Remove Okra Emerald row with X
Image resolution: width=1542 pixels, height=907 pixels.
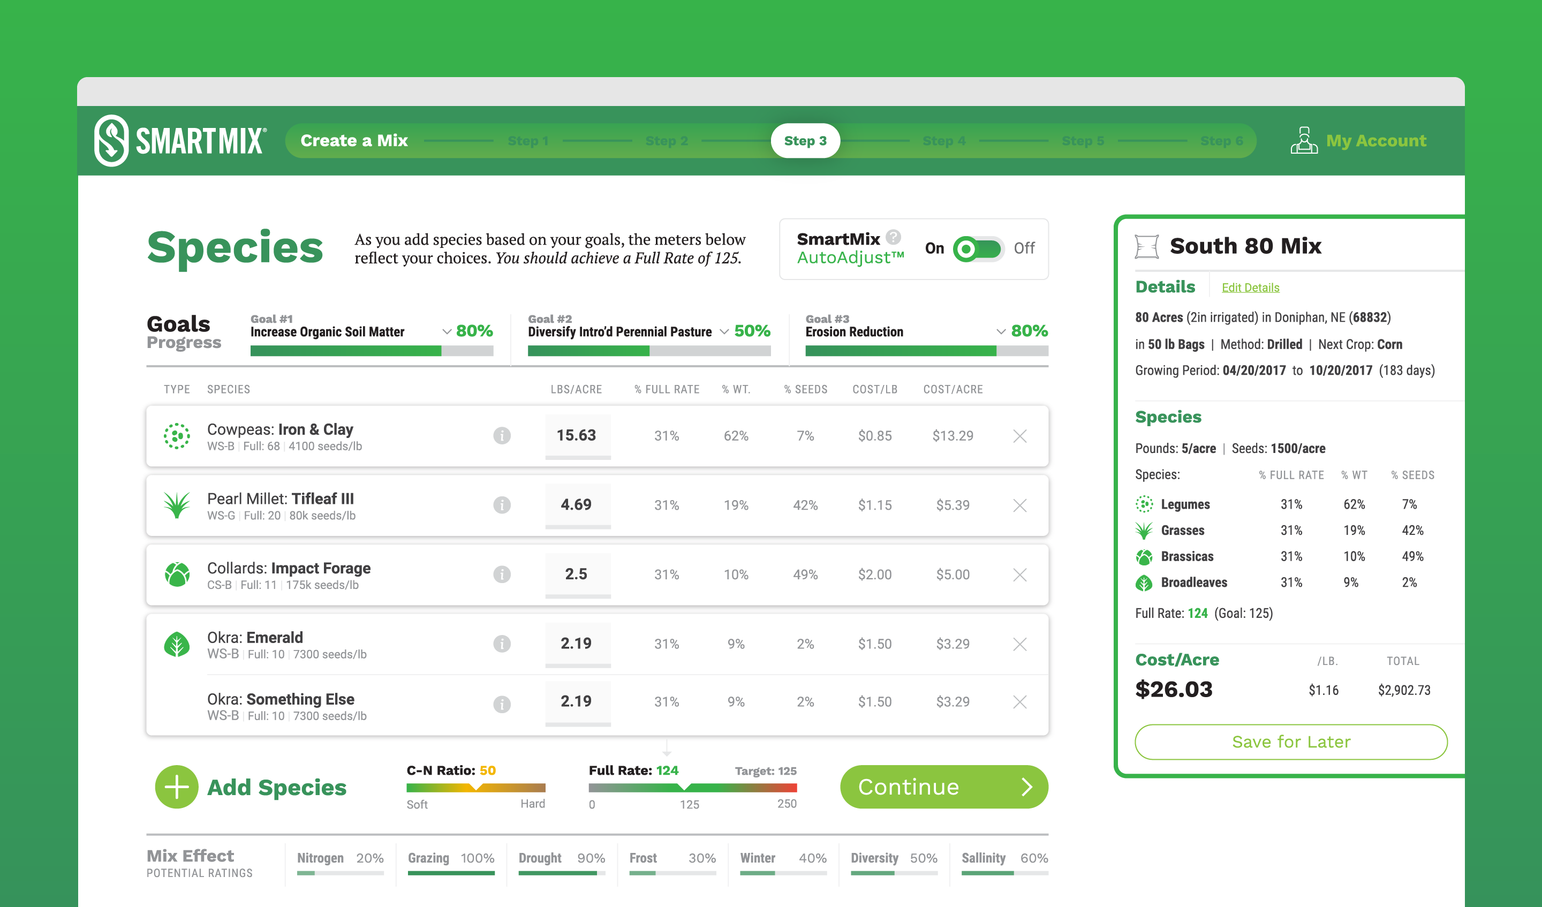click(x=1019, y=644)
